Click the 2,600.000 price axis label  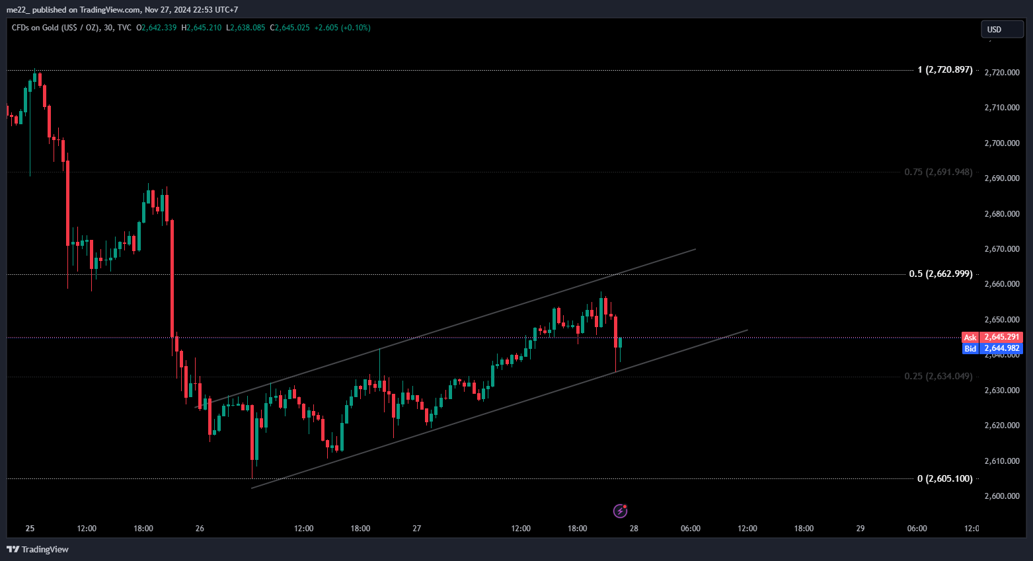pos(1002,496)
